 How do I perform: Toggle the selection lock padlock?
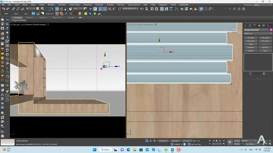coord(151,141)
